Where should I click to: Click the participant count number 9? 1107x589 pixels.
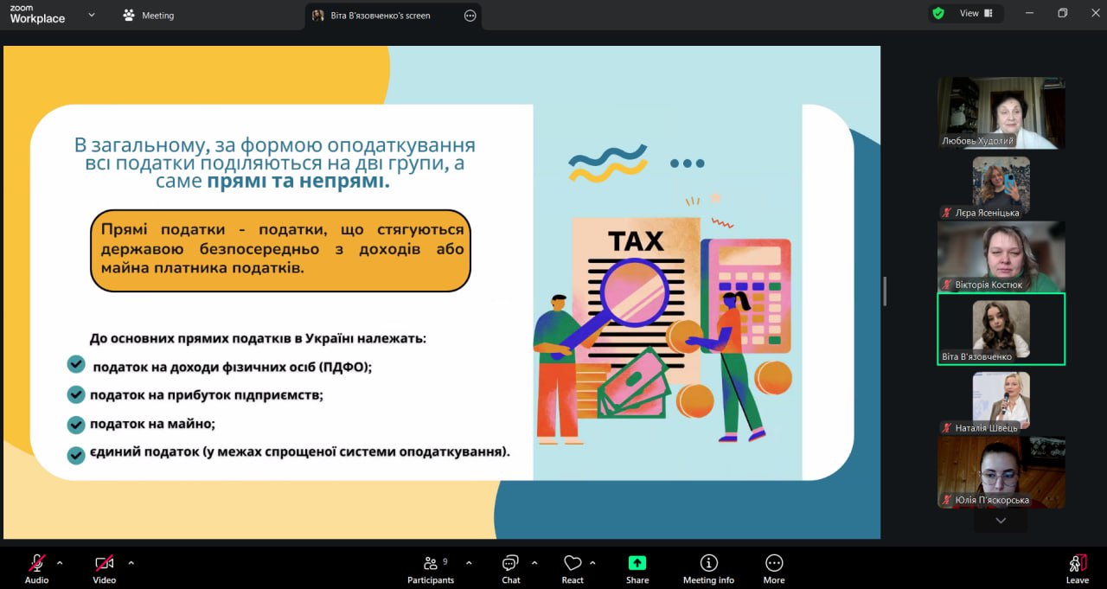point(445,561)
